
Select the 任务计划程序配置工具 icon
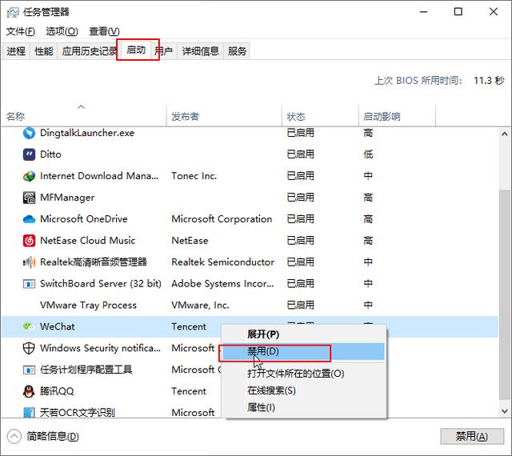pyautogui.click(x=29, y=370)
